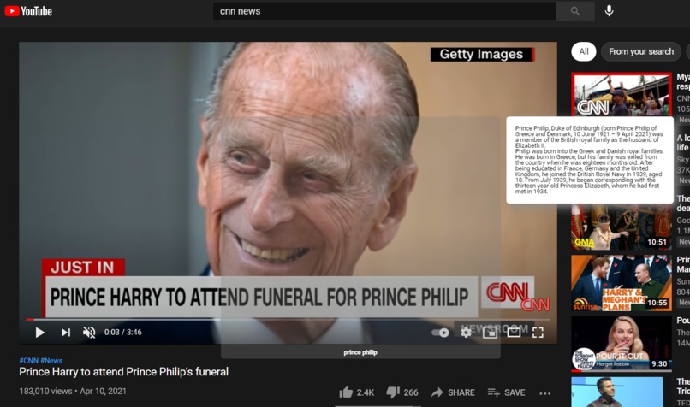Click the search magnifier button

coord(574,11)
